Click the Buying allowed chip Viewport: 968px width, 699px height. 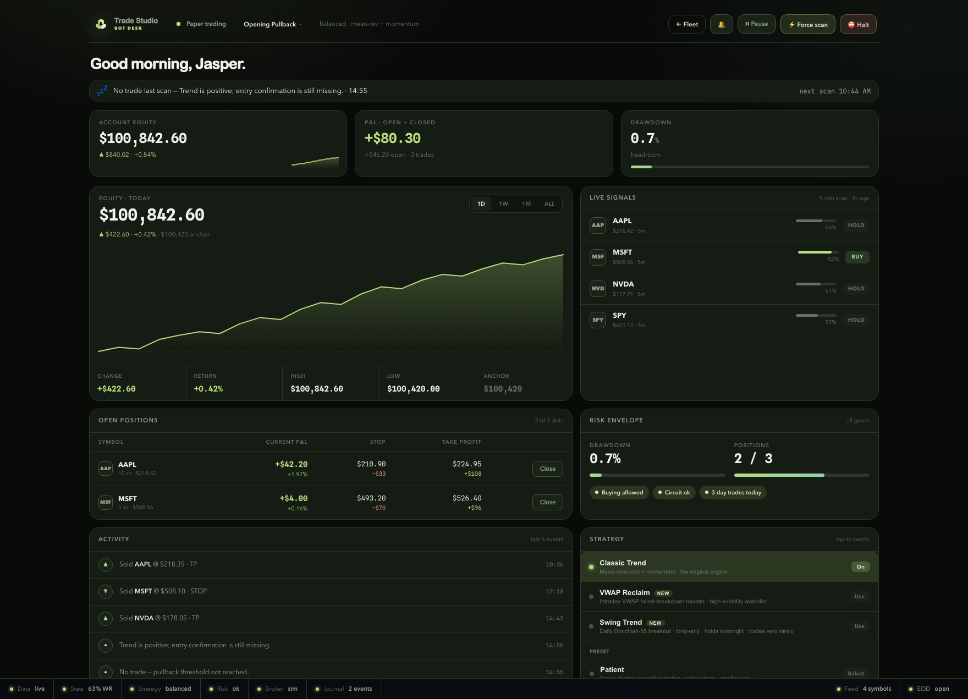[x=619, y=493]
